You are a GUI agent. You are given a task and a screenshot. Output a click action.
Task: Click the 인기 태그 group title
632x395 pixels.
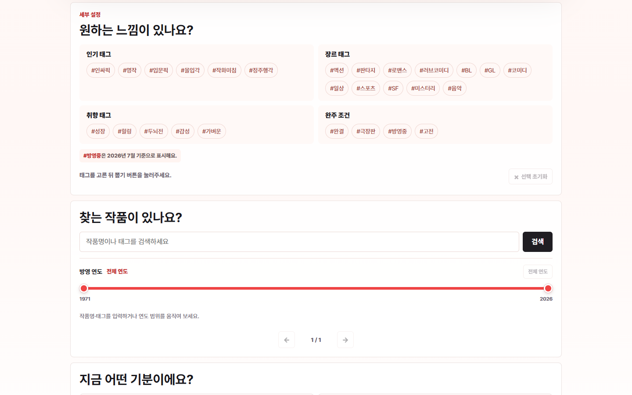pyautogui.click(x=99, y=54)
